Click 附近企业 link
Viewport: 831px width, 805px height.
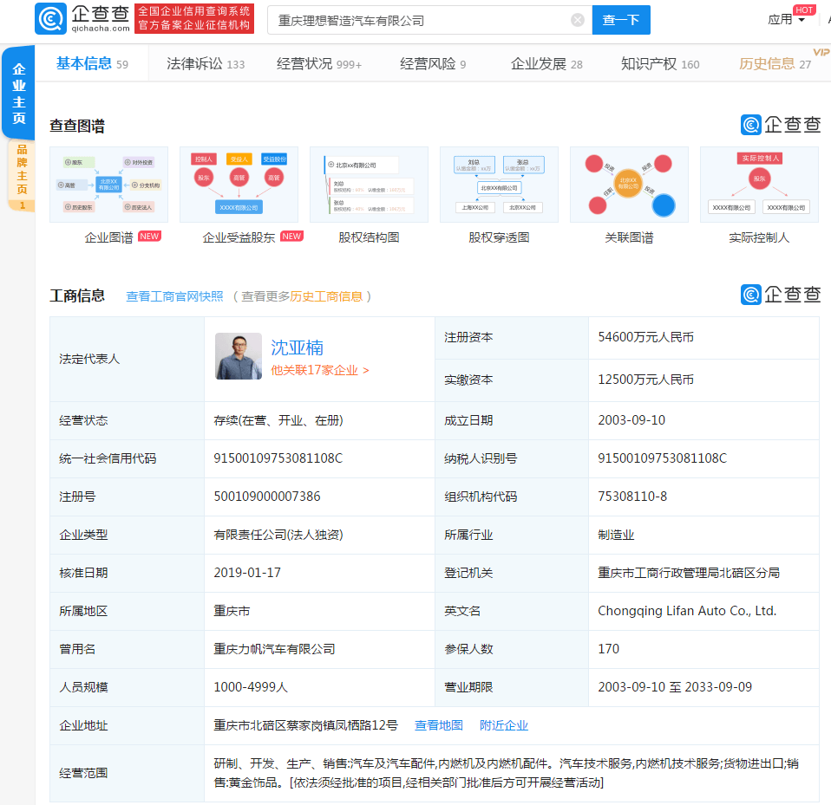pos(503,725)
